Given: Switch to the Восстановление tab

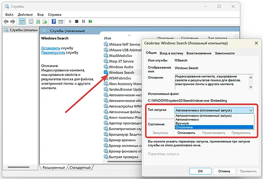Looking at the screenshot, I should coord(199,53).
